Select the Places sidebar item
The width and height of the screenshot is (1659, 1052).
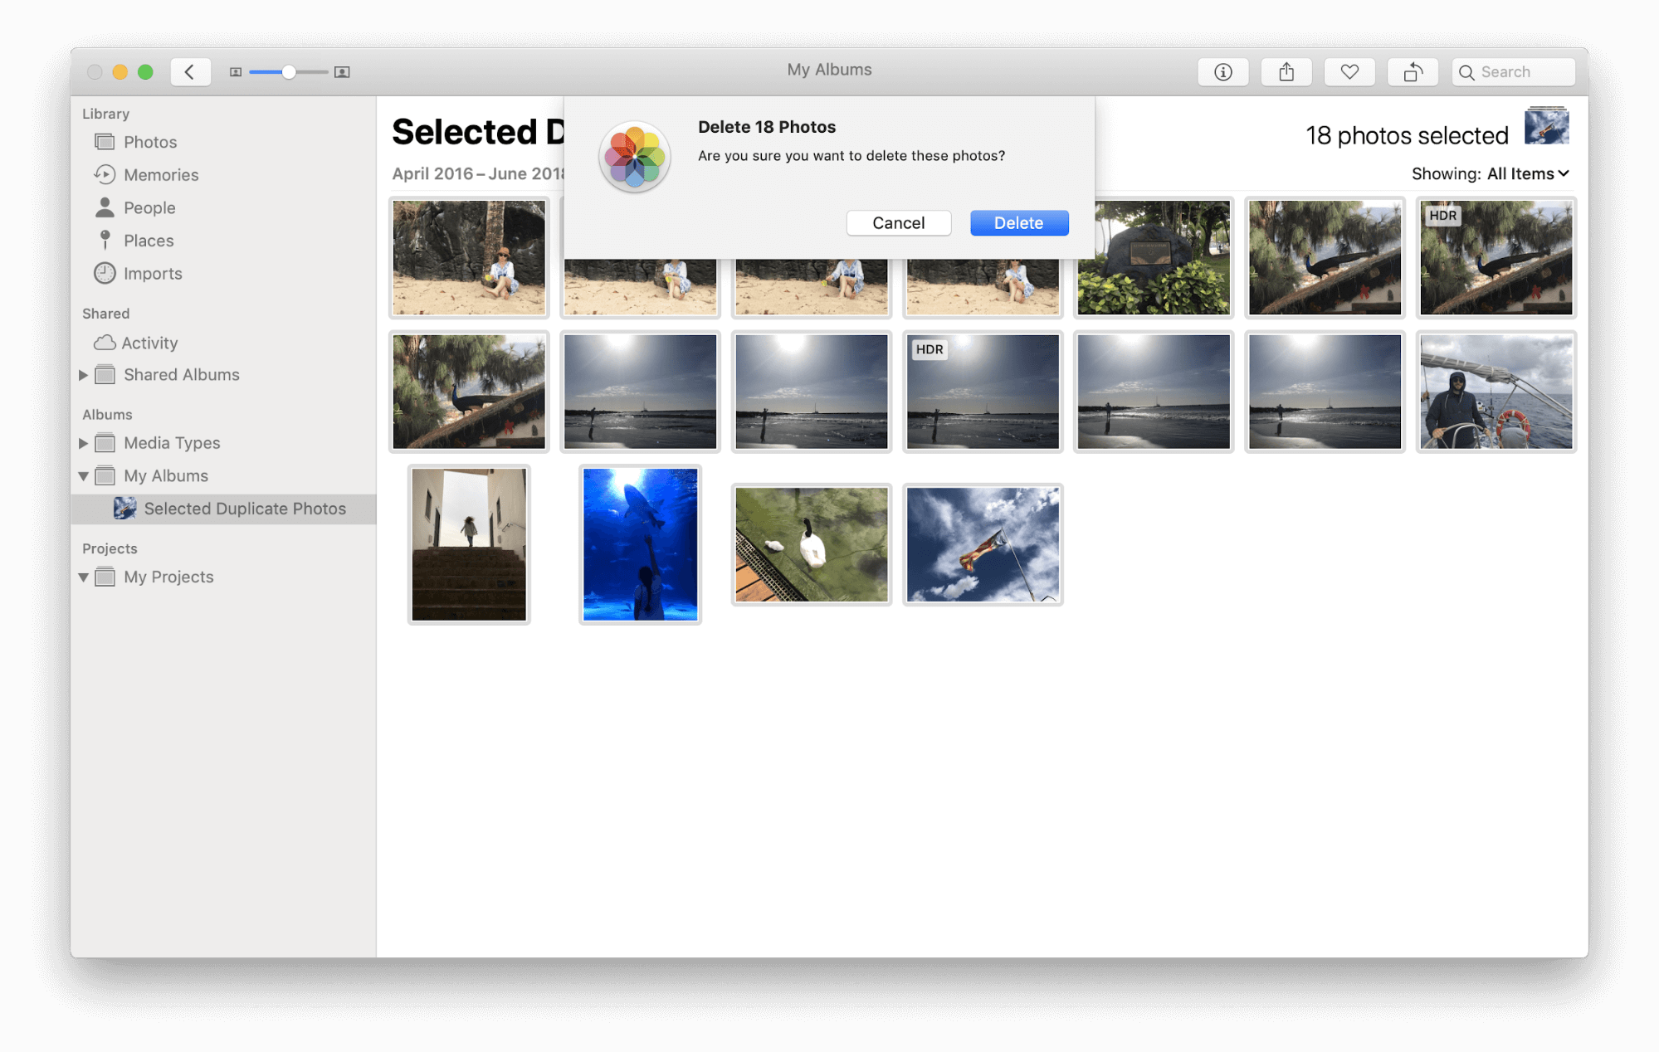click(149, 241)
